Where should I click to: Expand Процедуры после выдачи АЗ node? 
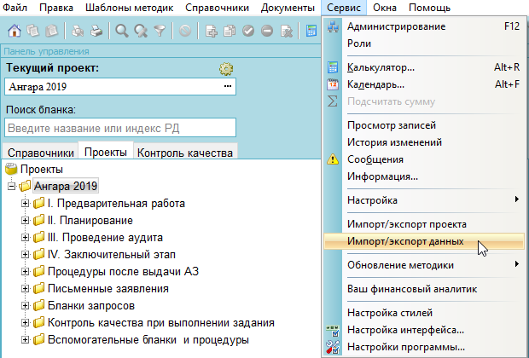25,271
